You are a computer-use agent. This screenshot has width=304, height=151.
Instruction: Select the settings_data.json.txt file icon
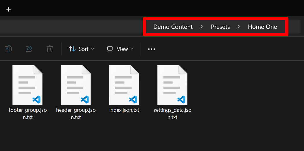(x=172, y=85)
